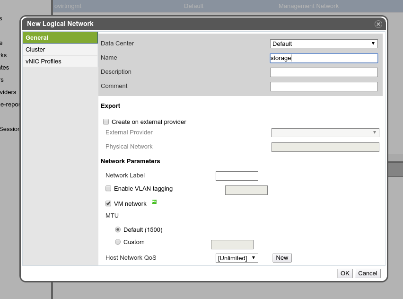Select Custom MTU radio button
This screenshot has width=403, height=299.
click(x=118, y=242)
